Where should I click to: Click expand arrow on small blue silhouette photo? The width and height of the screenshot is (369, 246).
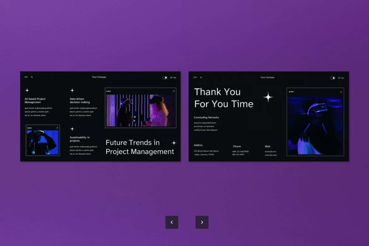click(x=57, y=128)
